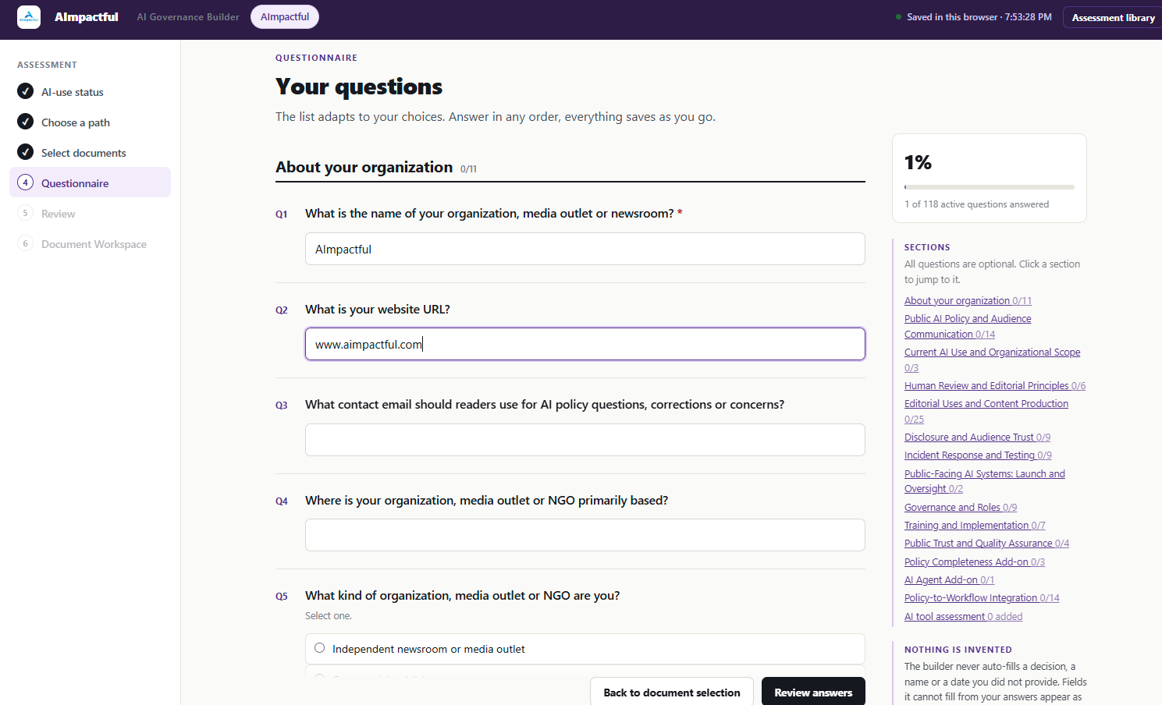This screenshot has height=705, width=1162.
Task: Click the Your questions heading
Action: (359, 87)
